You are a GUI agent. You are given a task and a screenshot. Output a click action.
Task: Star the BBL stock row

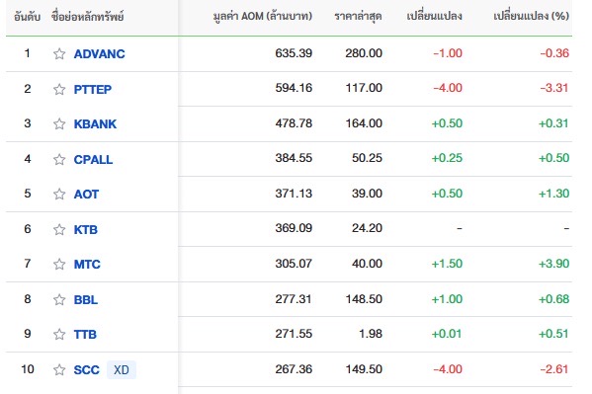point(59,299)
